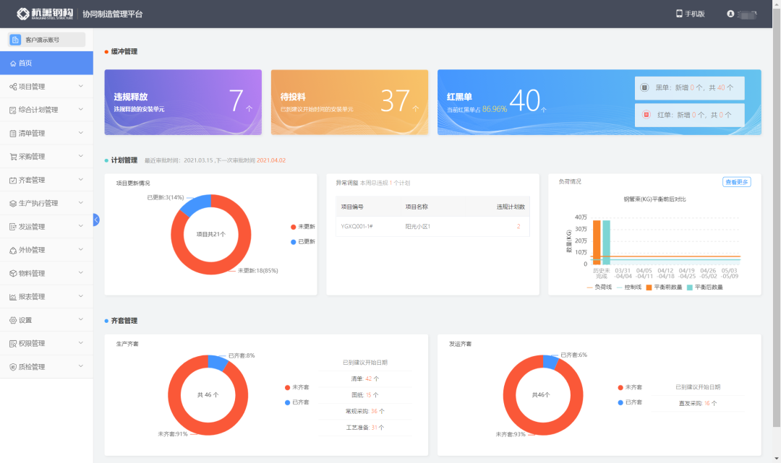The height and width of the screenshot is (463, 781).
Task: Click the 客户演示账号 account icon
Action: 15,40
